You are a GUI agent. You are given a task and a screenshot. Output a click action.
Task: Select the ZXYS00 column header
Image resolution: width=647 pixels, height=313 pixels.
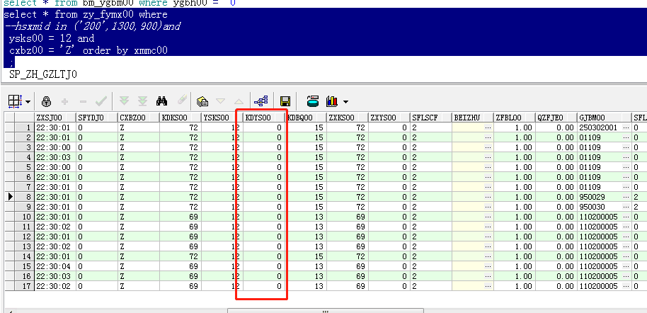point(389,118)
